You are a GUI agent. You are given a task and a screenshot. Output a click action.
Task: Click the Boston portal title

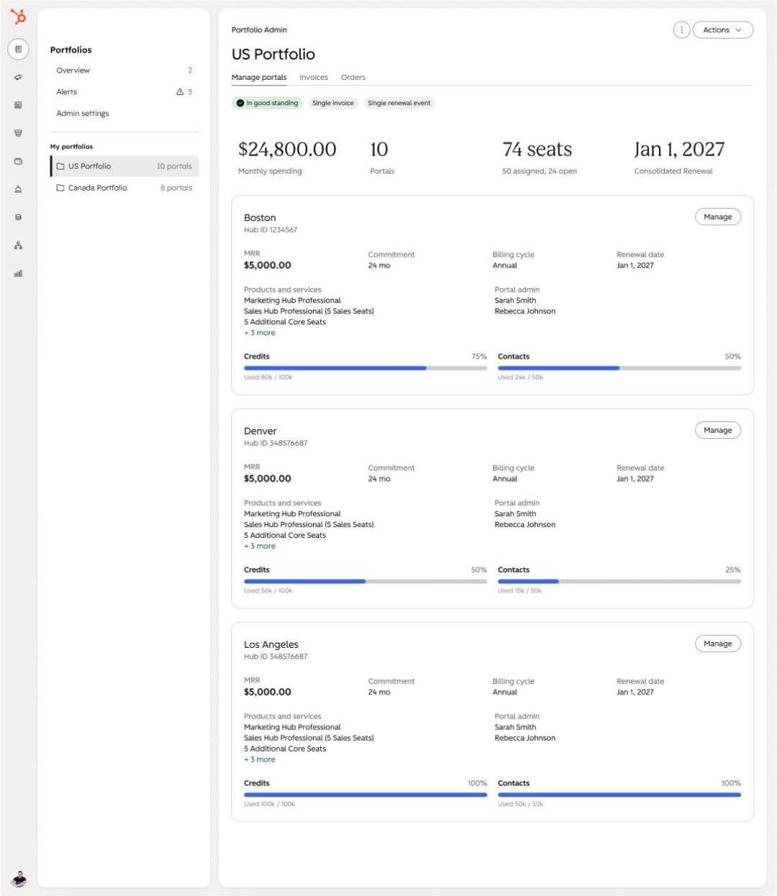260,218
